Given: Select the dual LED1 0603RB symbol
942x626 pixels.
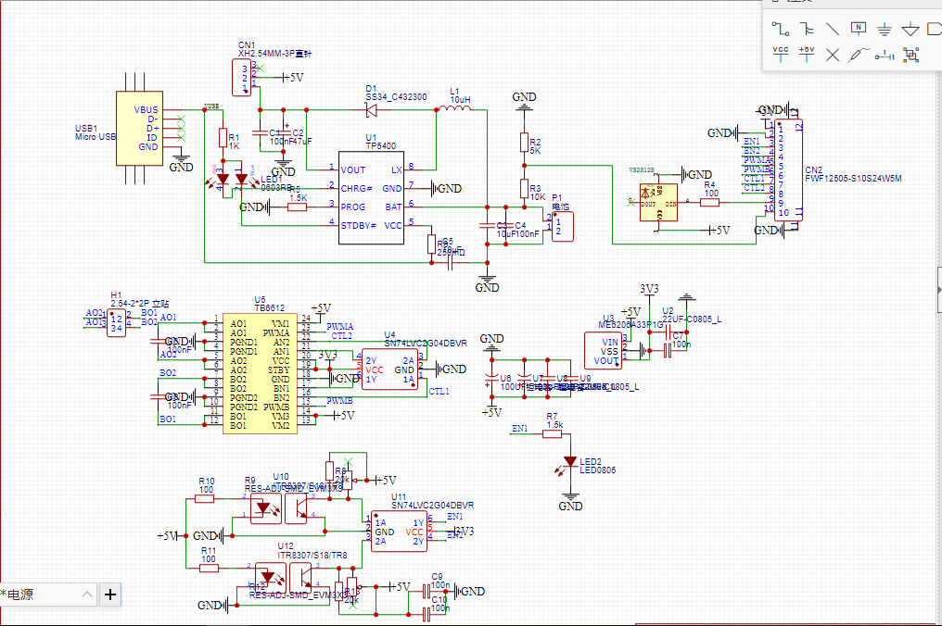Looking at the screenshot, I should coord(232,180).
